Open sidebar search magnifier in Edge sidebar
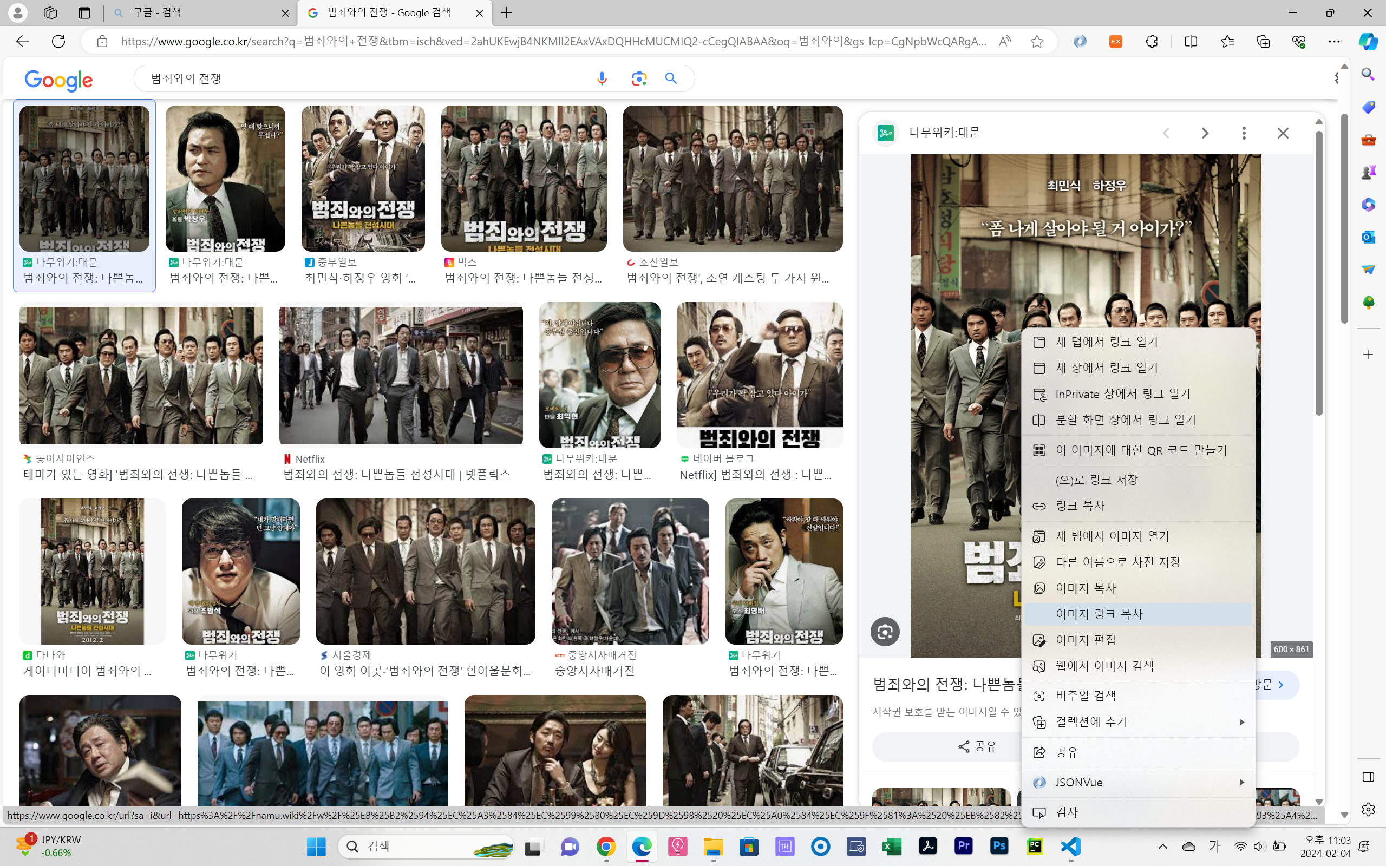Screen dimensions: 1386x866 [1368, 74]
